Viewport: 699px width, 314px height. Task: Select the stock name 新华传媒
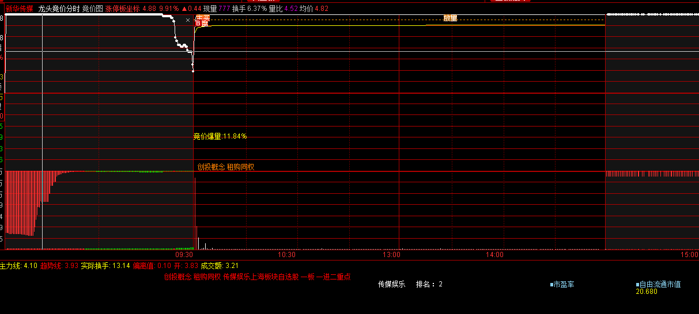pos(19,9)
